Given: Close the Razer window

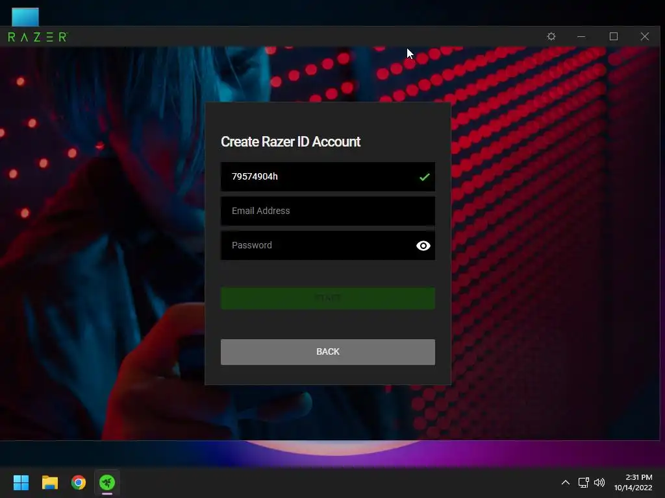Looking at the screenshot, I should (x=645, y=36).
